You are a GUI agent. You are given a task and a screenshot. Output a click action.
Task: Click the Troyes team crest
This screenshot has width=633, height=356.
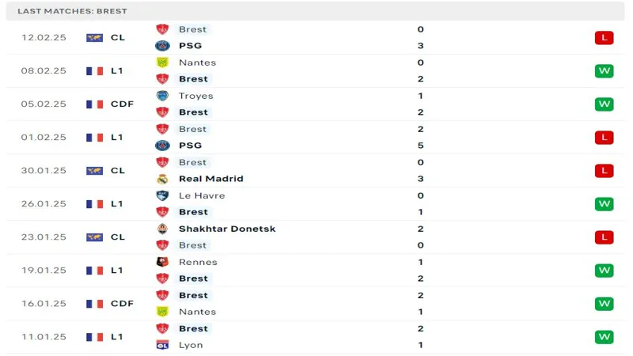point(162,96)
